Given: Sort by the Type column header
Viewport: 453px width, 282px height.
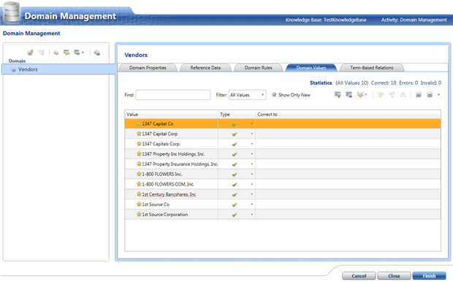Looking at the screenshot, I should tap(237, 115).
